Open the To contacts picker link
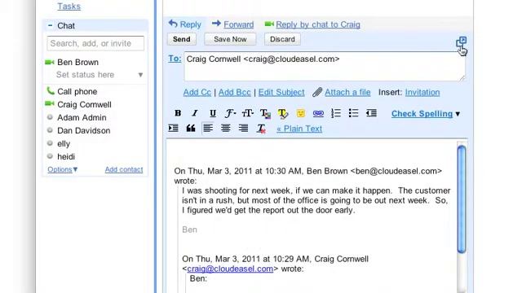The height and width of the screenshot is (293, 522). 175,59
